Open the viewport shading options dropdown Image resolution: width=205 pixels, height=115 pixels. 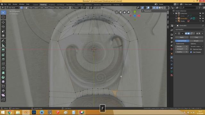click(x=167, y=8)
